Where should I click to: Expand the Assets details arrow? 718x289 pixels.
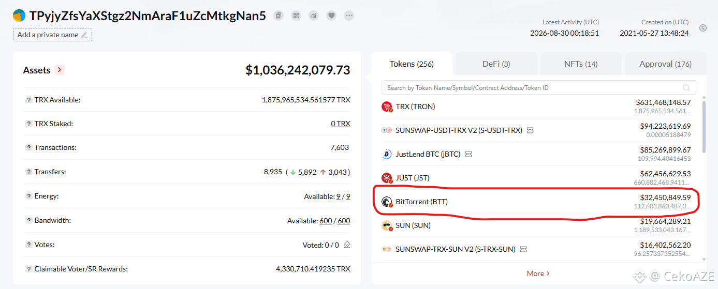pos(60,70)
